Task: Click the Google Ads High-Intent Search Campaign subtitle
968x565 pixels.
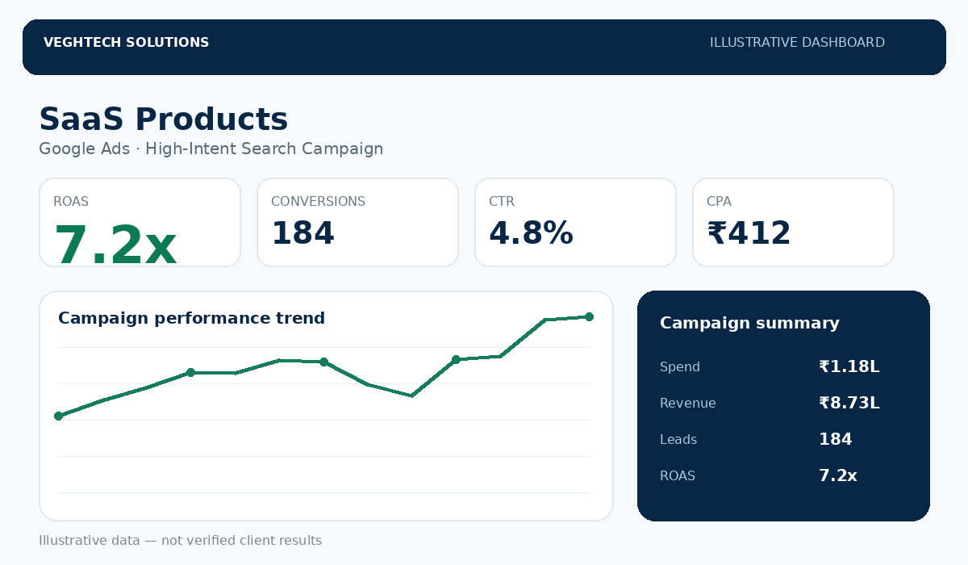Action: [x=211, y=149]
